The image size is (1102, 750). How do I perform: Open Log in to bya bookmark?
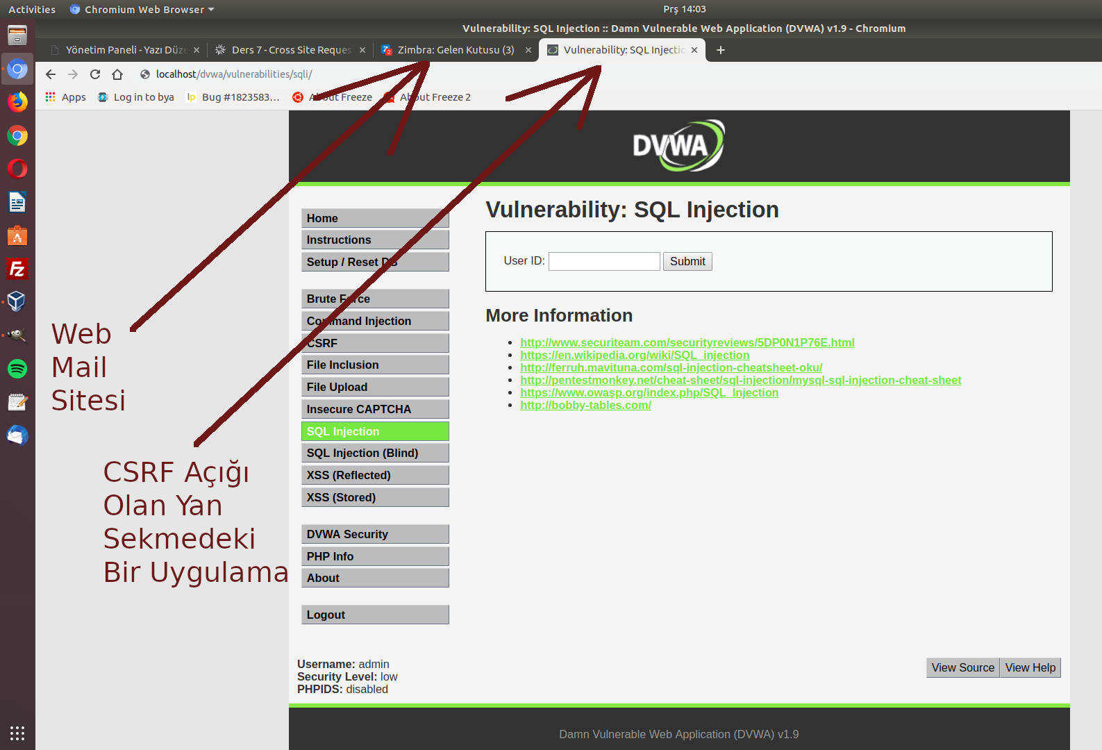point(136,97)
